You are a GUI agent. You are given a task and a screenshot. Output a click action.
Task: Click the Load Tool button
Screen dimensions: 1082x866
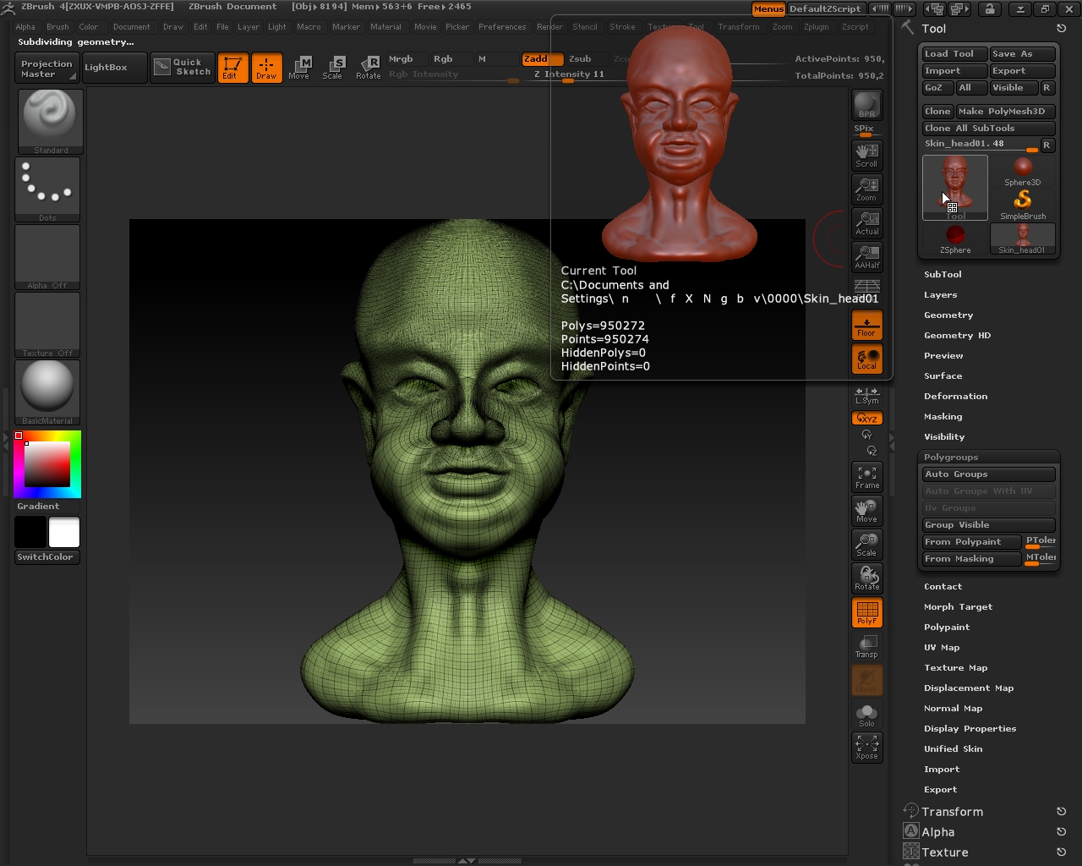(x=954, y=54)
